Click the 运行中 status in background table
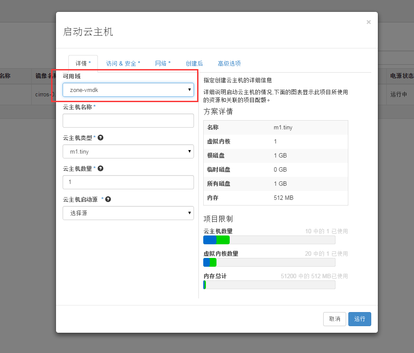Image resolution: width=414 pixels, height=353 pixels. pos(399,94)
